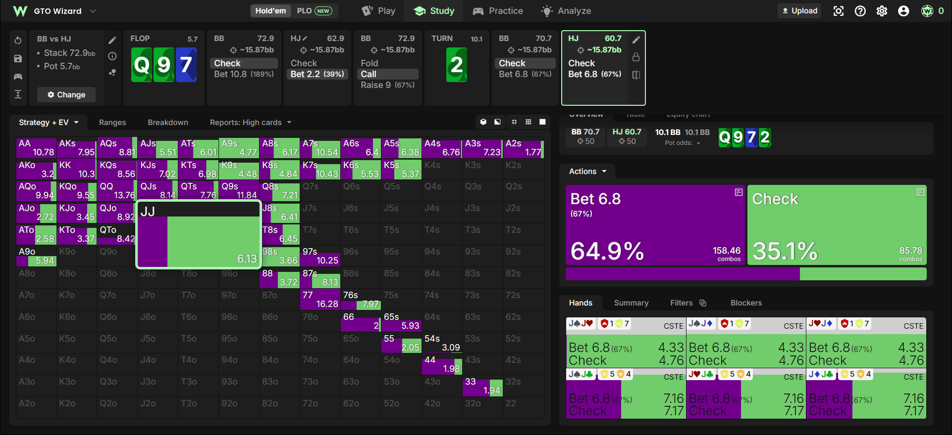Click the pencil icon on HJ 60.7 card

636,40
